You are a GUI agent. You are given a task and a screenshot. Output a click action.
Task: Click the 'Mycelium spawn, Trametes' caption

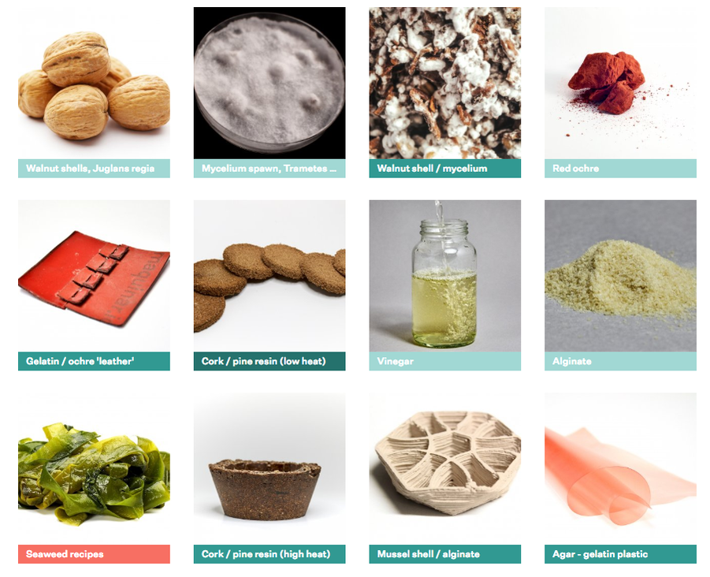tap(270, 169)
